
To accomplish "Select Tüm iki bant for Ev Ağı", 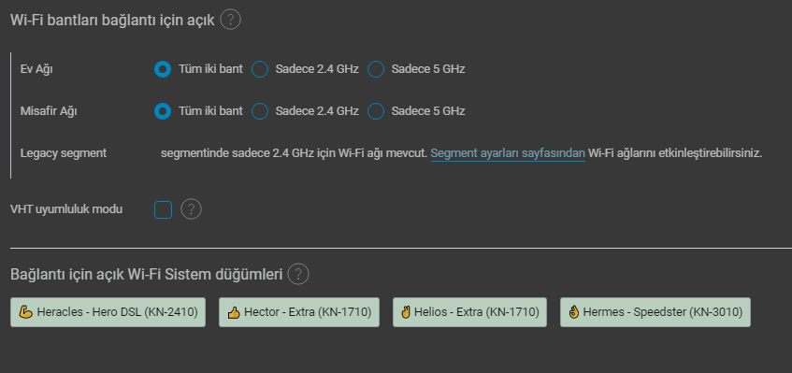I will tap(163, 69).
